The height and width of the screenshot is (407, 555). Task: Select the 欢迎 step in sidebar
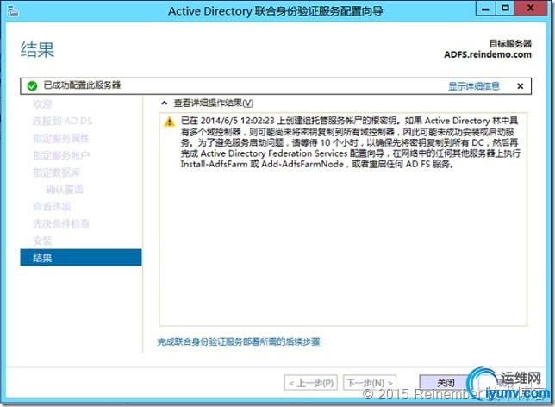coord(42,104)
